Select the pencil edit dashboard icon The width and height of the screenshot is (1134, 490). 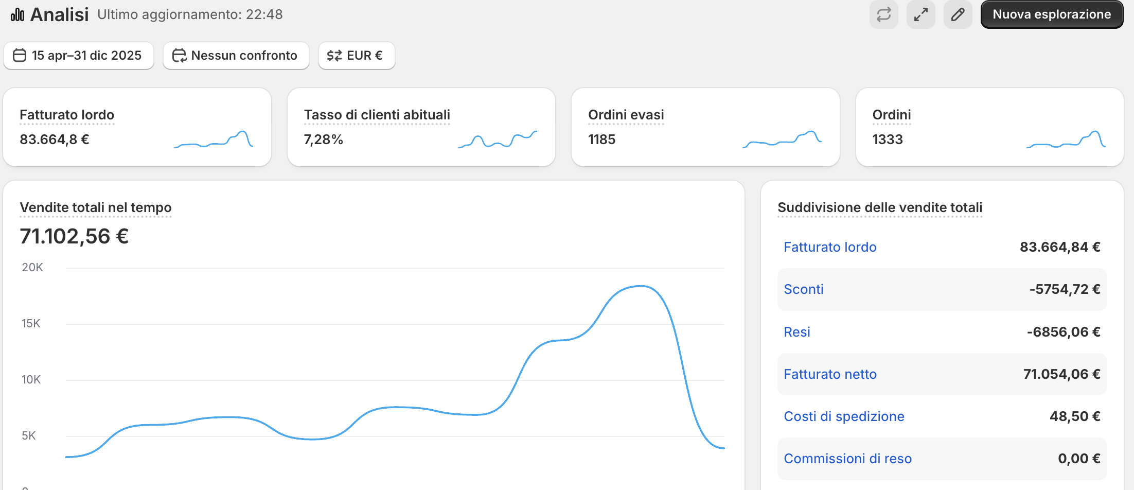(958, 14)
